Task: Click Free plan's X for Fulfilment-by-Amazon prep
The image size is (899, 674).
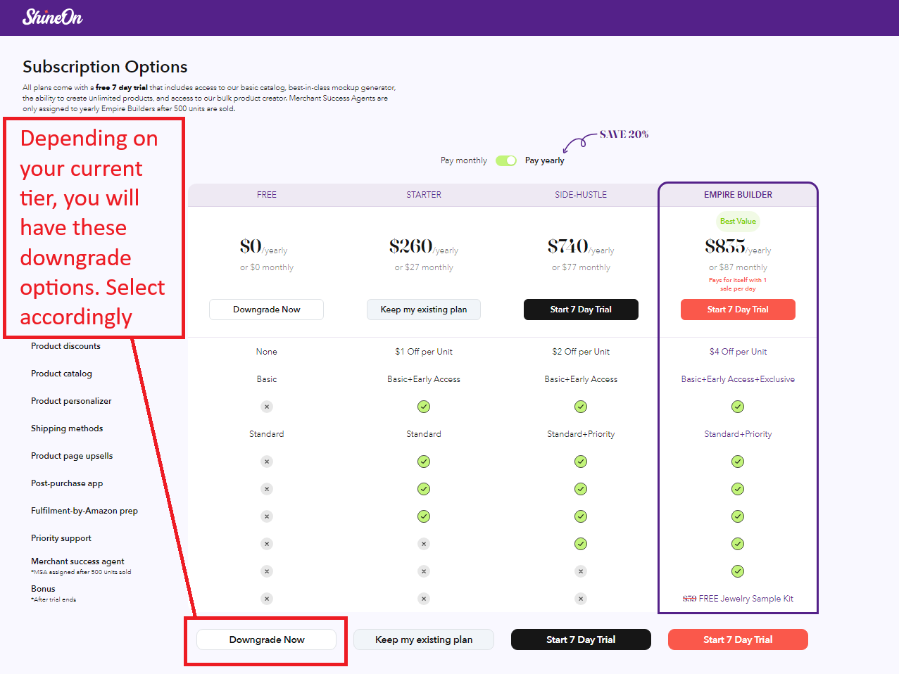Action: point(267,516)
